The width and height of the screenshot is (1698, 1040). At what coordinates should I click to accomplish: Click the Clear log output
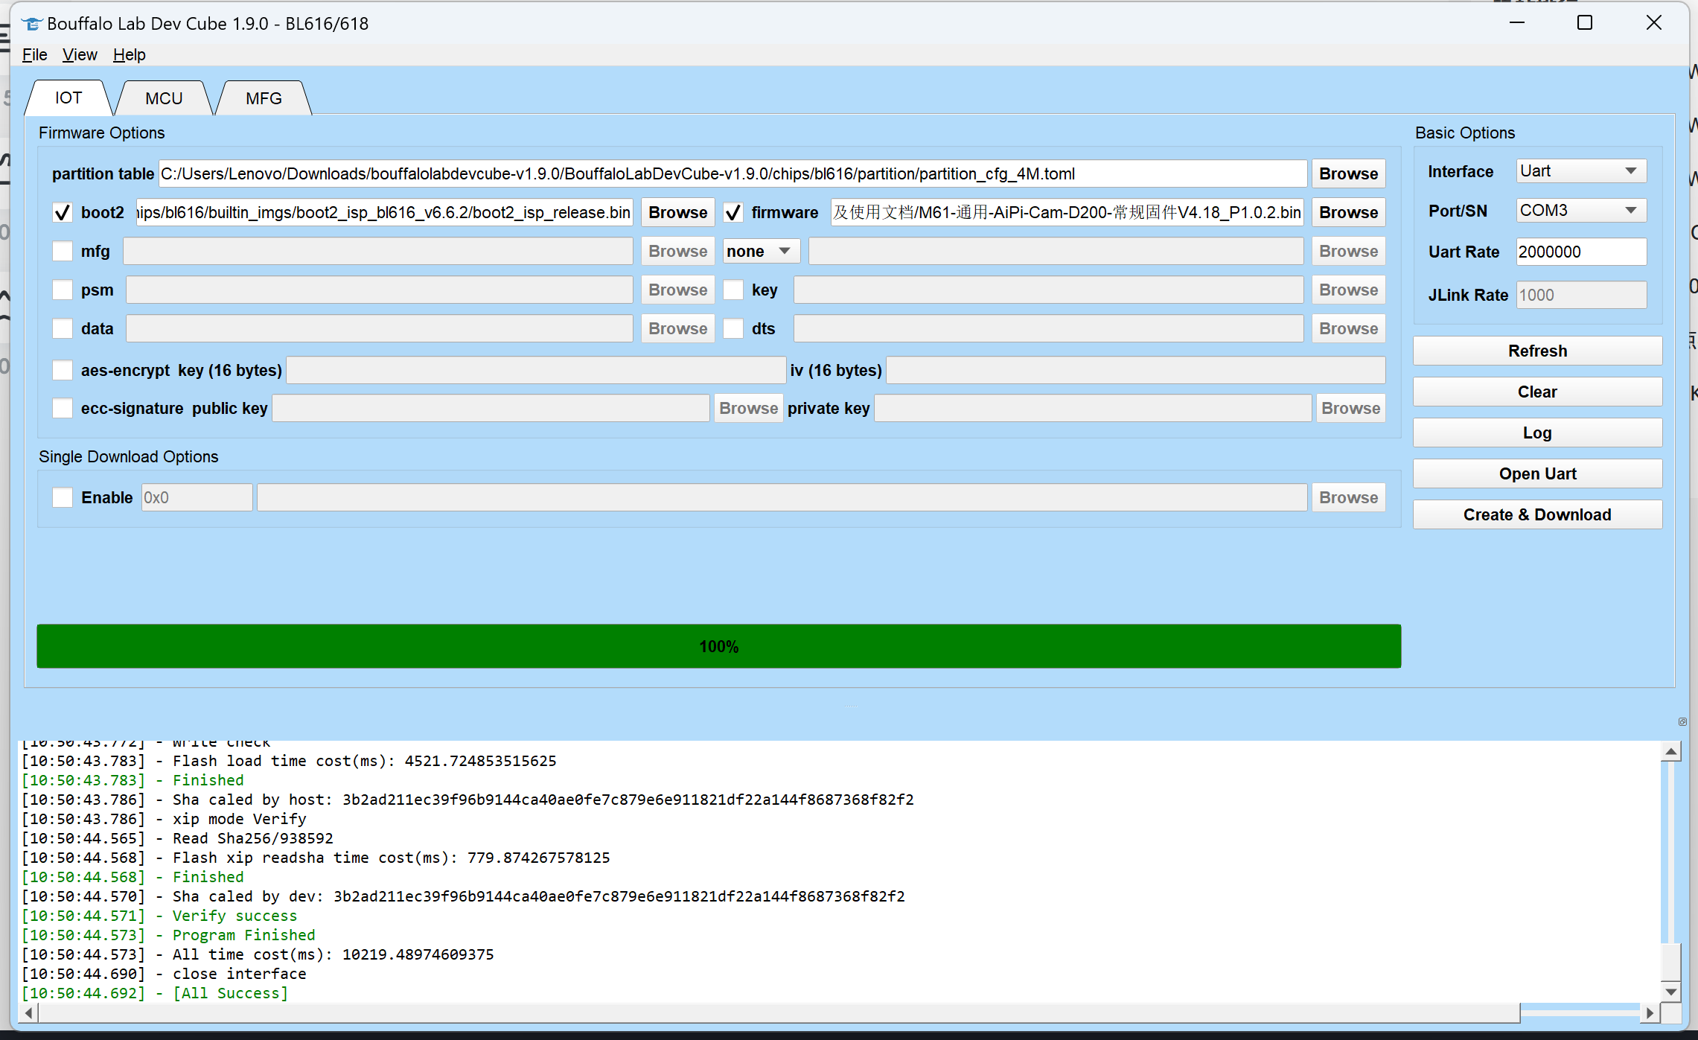tap(1536, 391)
